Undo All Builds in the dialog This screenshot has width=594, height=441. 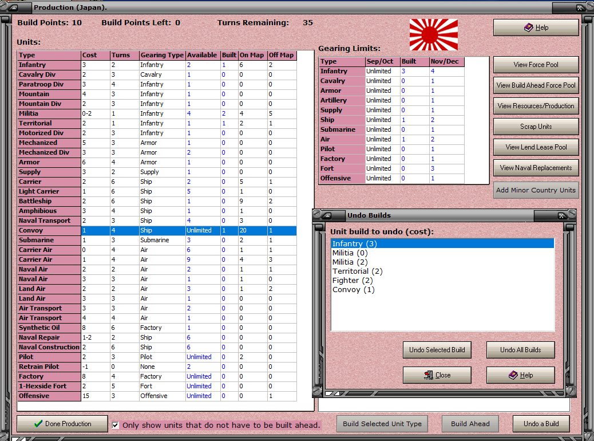tap(520, 349)
